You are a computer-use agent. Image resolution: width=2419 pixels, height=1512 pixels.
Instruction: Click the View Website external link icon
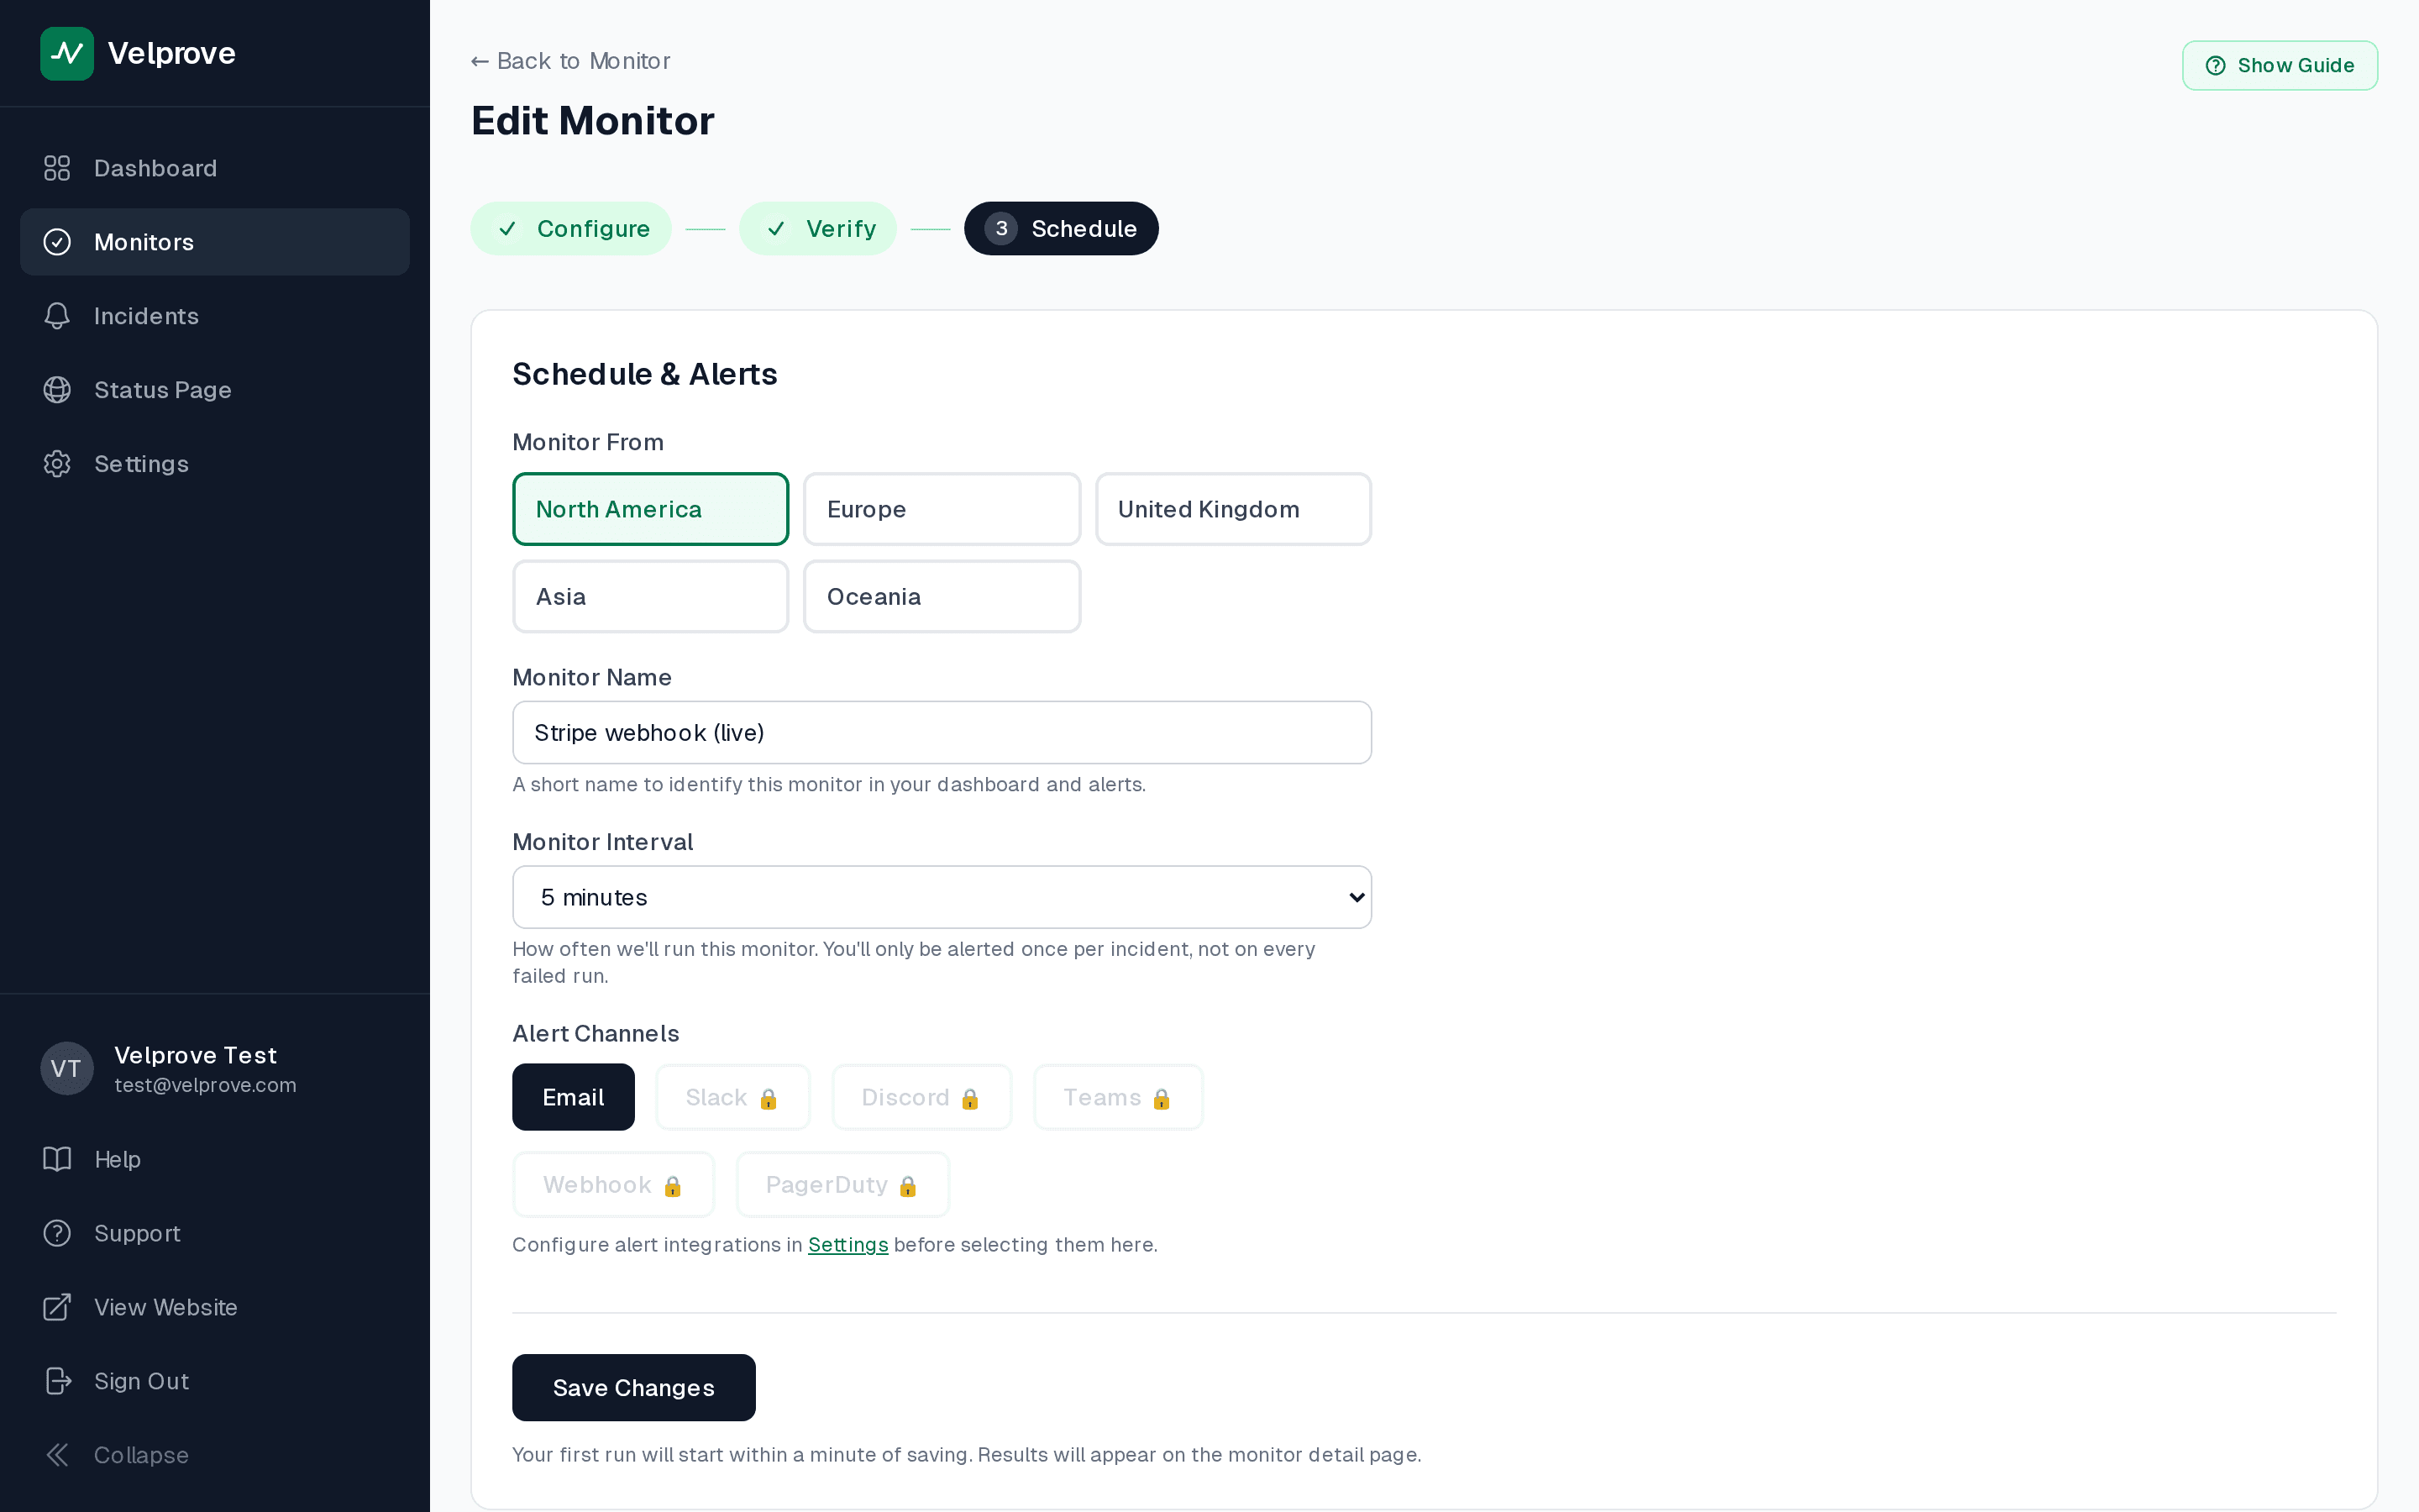click(x=57, y=1307)
